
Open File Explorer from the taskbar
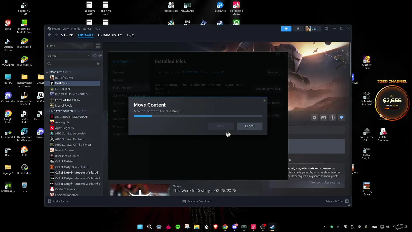click(197, 227)
